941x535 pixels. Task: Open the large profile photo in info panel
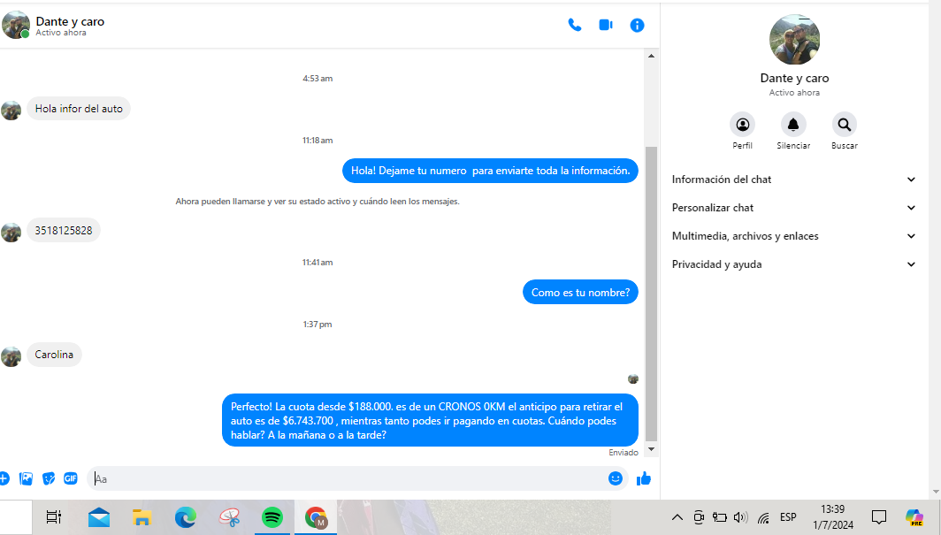794,40
